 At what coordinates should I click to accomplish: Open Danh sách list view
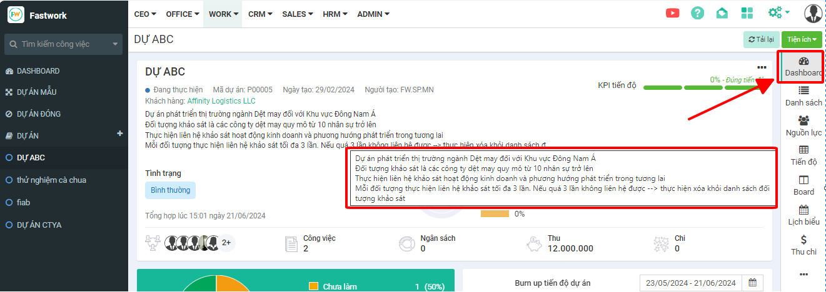pos(803,96)
